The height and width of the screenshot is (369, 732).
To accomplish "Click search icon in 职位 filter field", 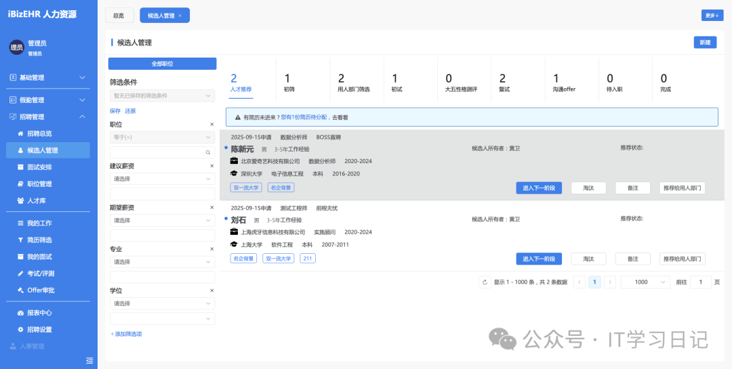I will pos(208,153).
